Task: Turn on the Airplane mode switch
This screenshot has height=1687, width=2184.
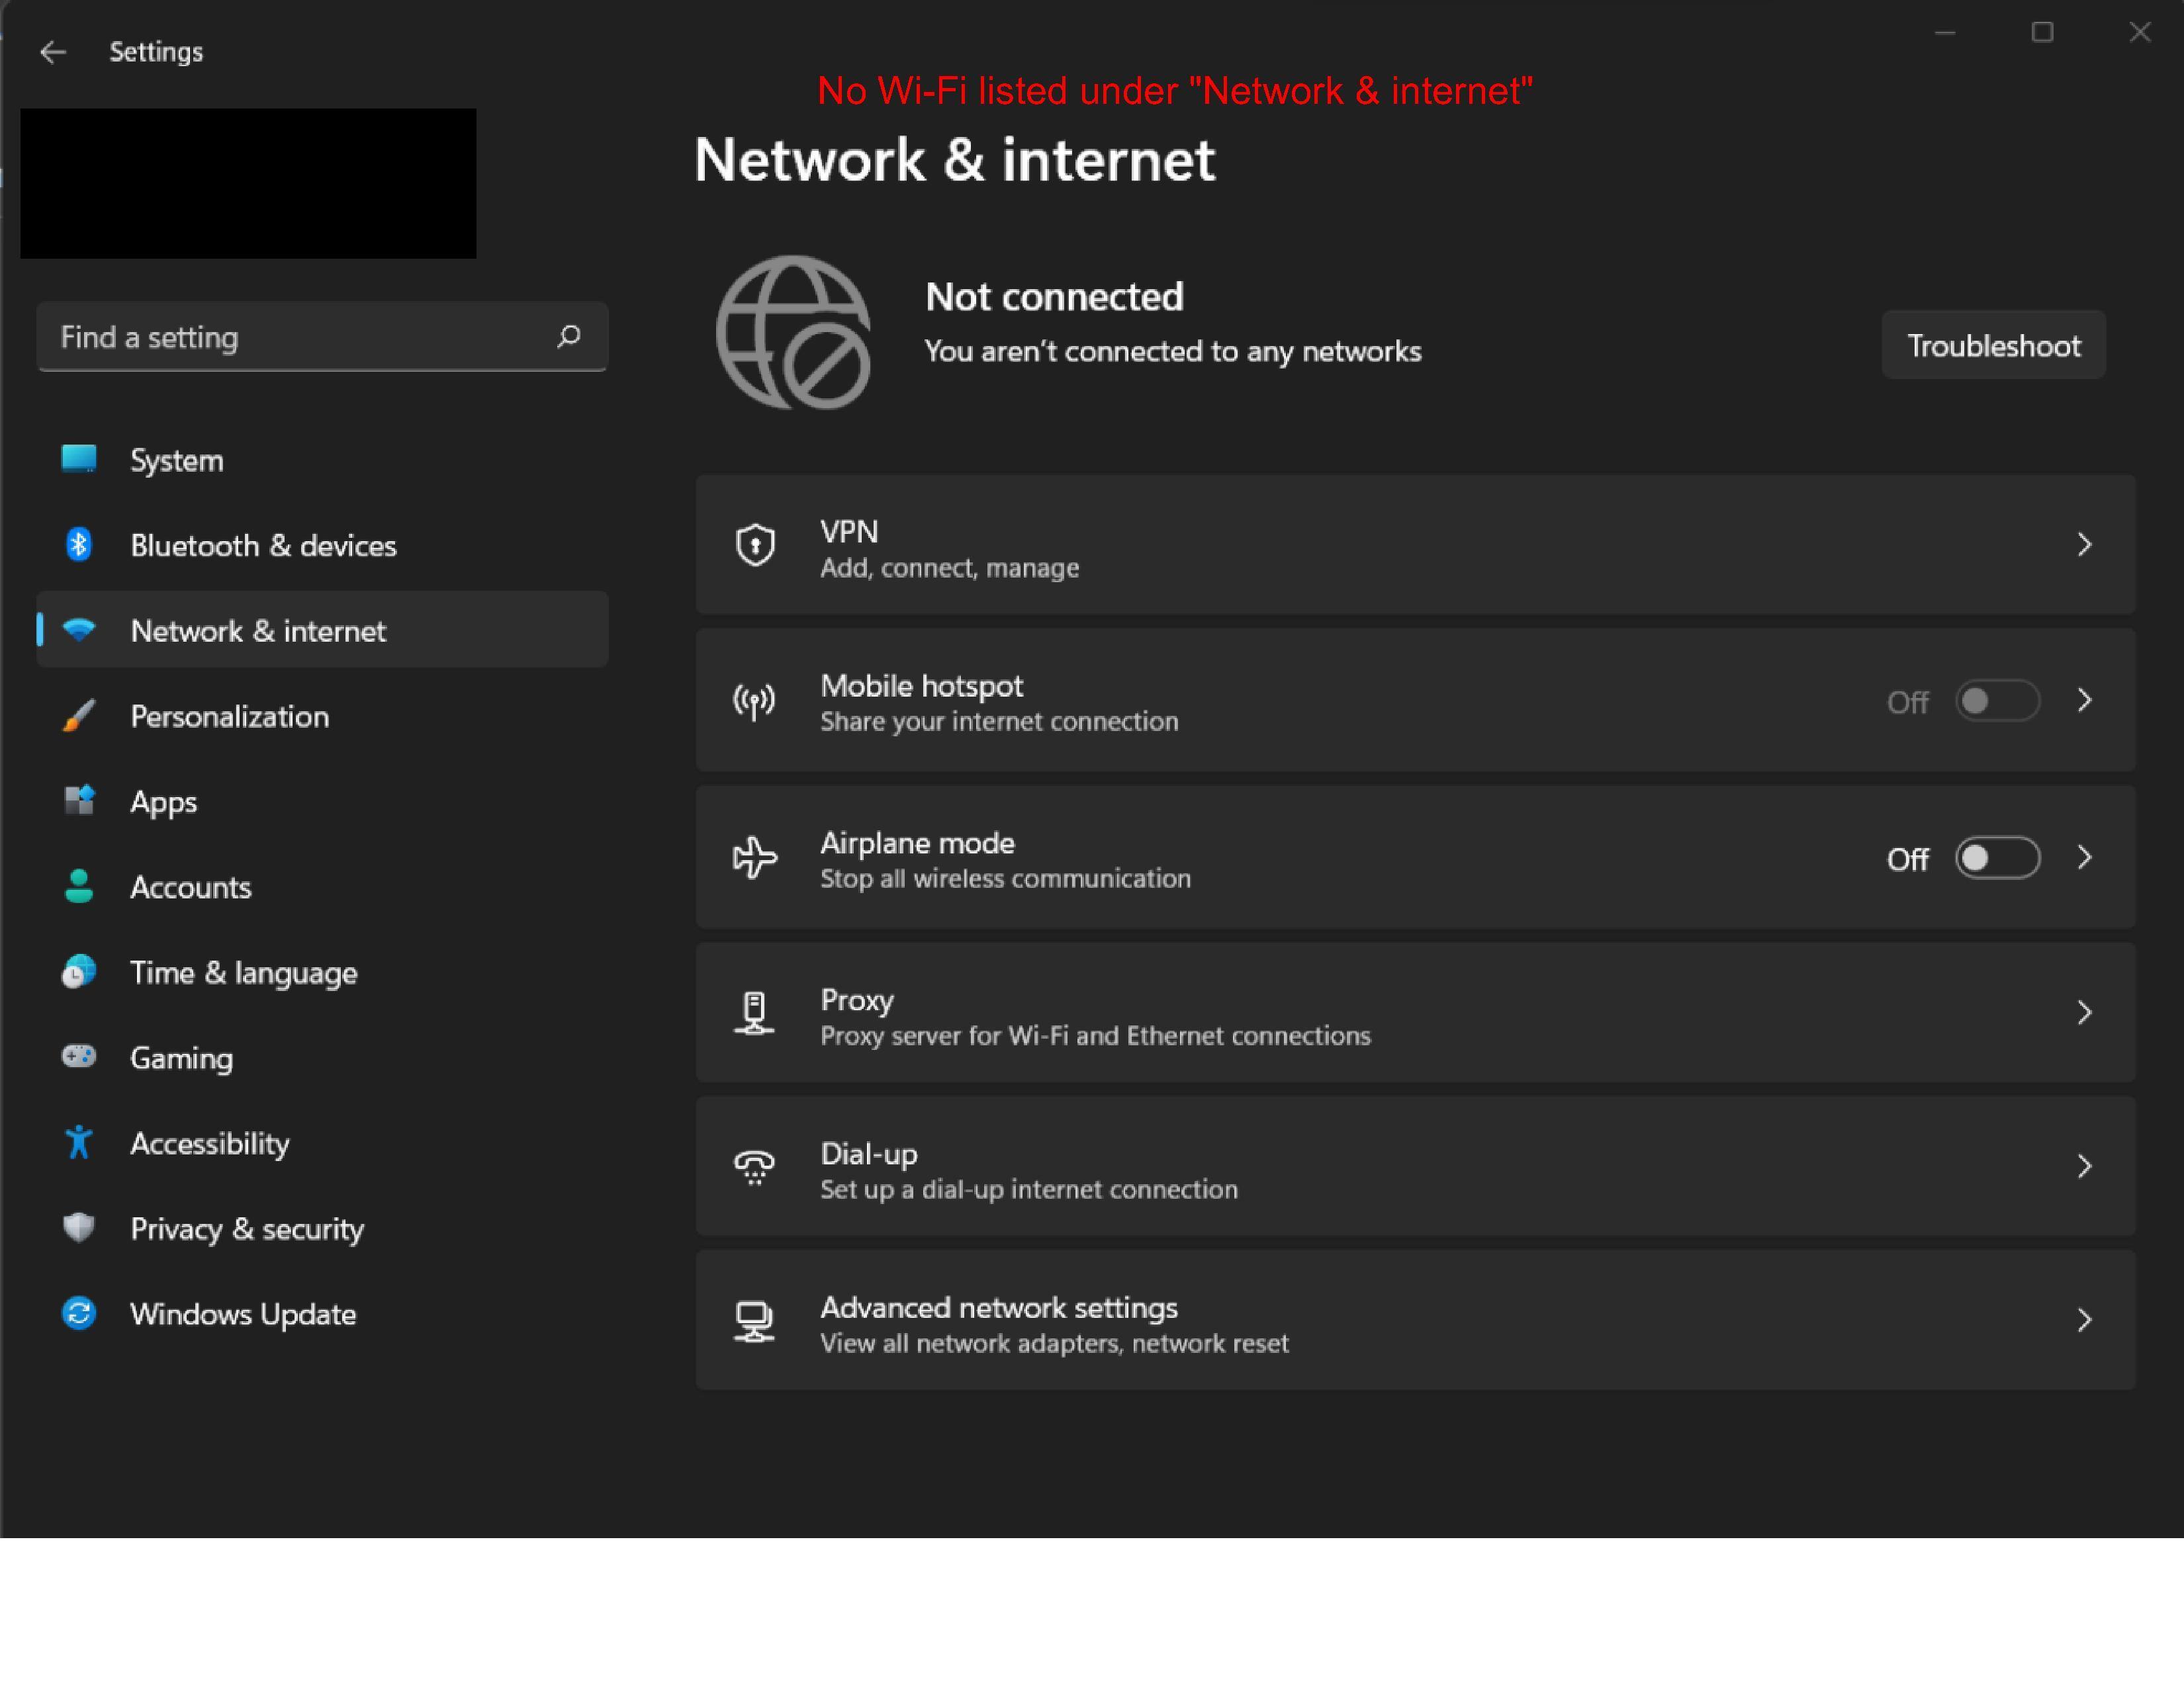Action: pos(1997,859)
